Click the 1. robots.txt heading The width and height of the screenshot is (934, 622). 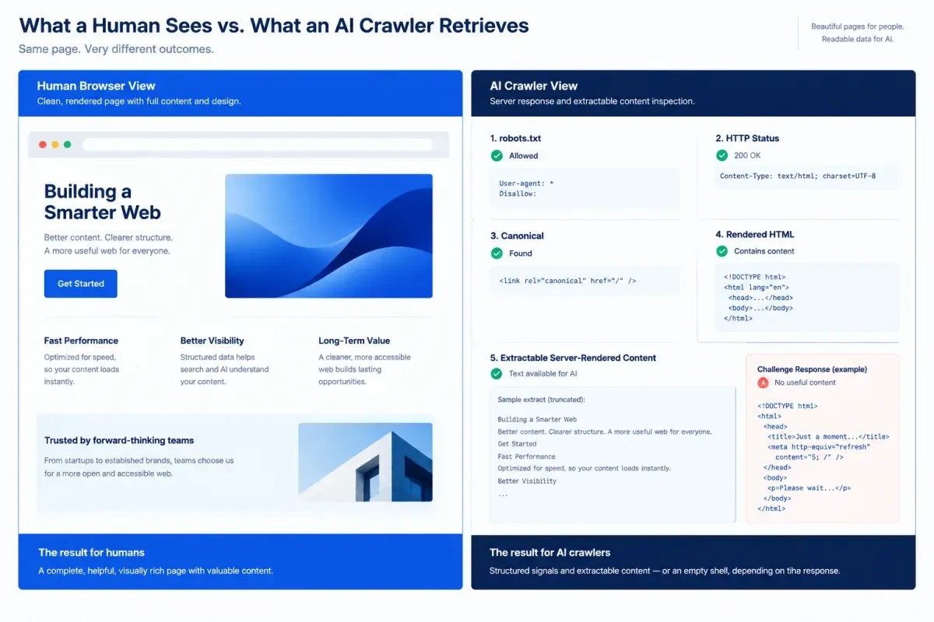tap(515, 138)
